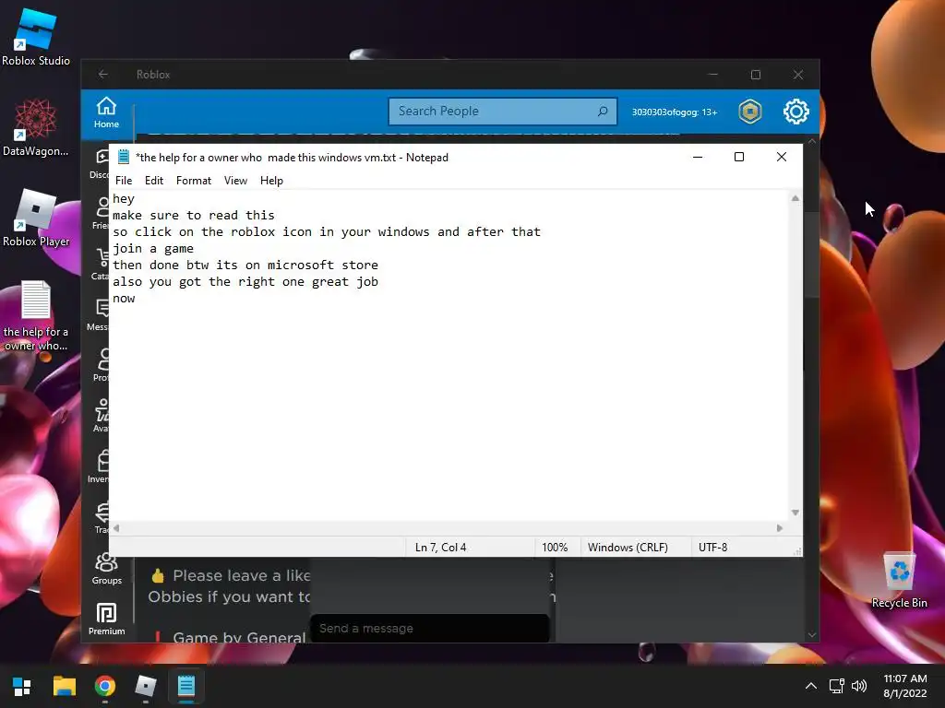Open Notepad Format menu

click(x=194, y=181)
